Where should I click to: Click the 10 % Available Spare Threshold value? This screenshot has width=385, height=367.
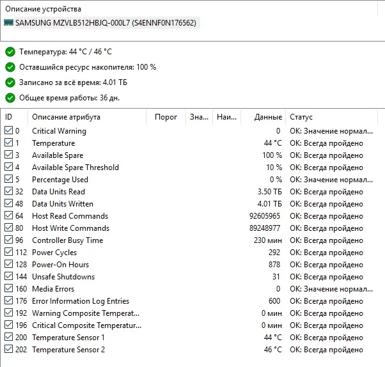[274, 168]
